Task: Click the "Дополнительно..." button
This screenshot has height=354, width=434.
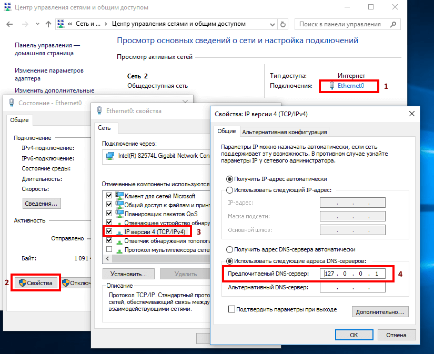Action: (x=380, y=311)
